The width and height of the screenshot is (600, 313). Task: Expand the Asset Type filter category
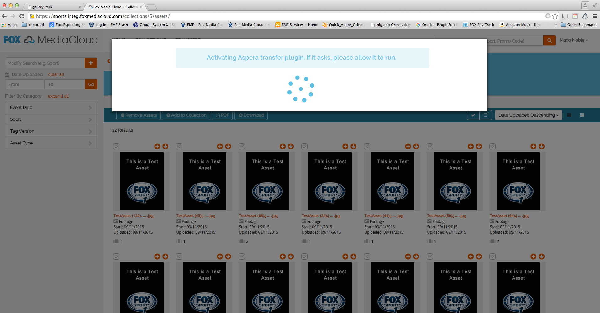(51, 143)
